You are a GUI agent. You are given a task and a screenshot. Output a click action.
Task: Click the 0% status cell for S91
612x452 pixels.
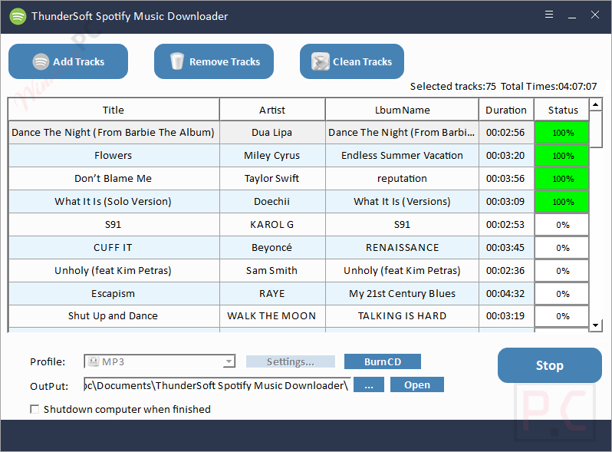pyautogui.click(x=562, y=225)
